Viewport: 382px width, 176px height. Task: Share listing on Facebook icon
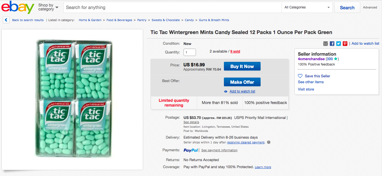[x=332, y=44]
